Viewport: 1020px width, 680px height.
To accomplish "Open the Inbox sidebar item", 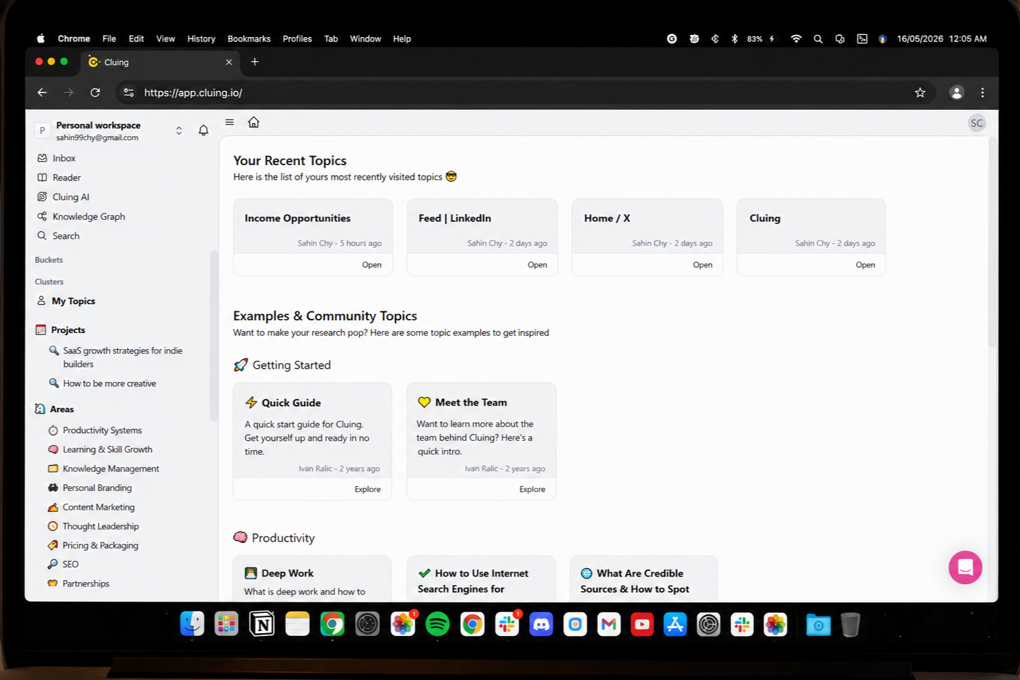I will (x=56, y=158).
